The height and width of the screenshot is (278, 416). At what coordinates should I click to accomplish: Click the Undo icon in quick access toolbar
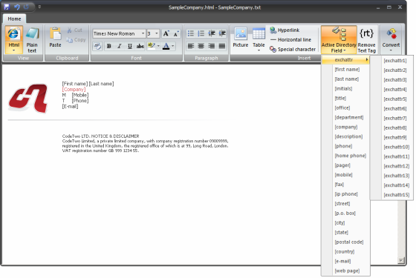[x=16, y=7]
